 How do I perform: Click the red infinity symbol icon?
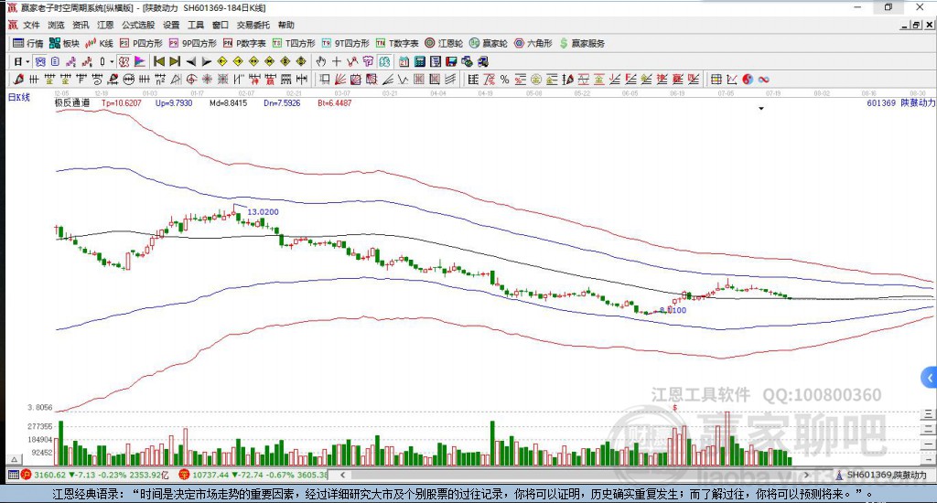point(763,80)
